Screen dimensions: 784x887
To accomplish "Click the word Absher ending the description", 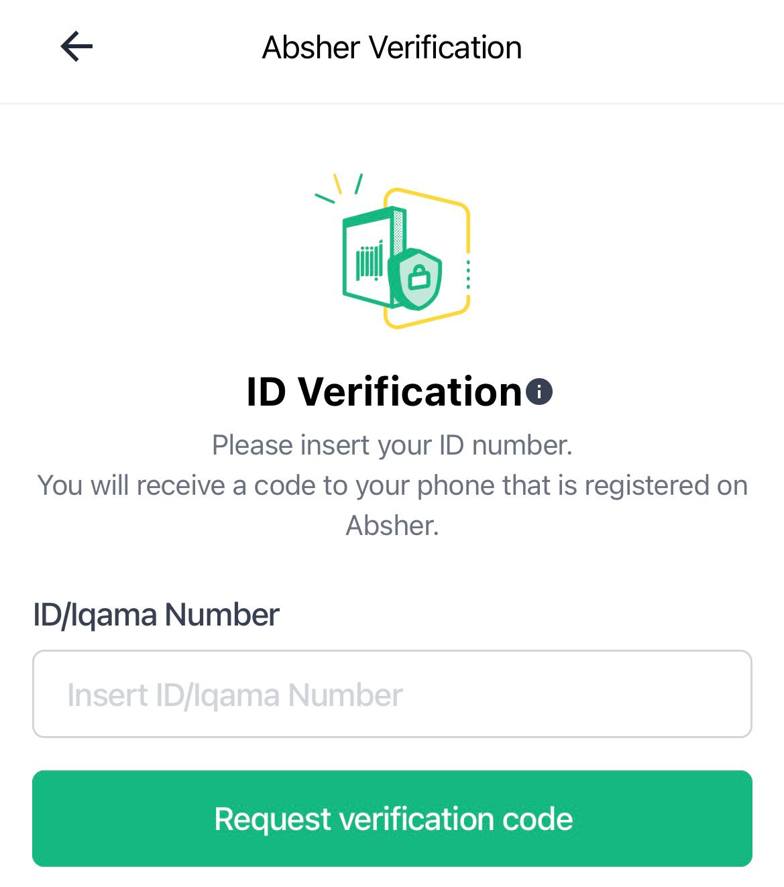I will coord(392,526).
